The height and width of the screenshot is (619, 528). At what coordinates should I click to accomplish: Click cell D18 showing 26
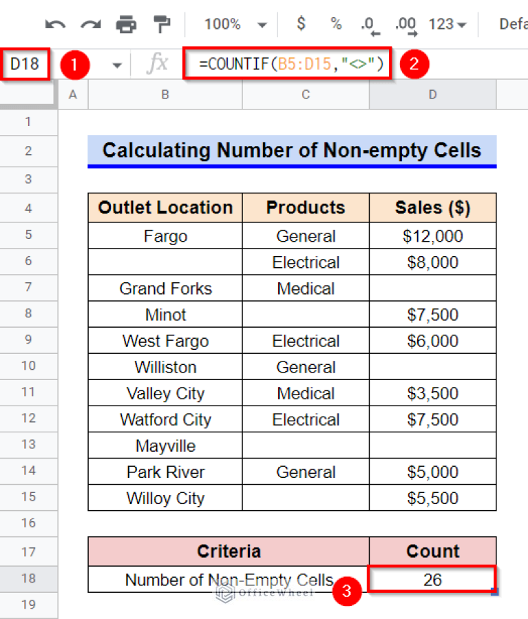pyautogui.click(x=432, y=579)
